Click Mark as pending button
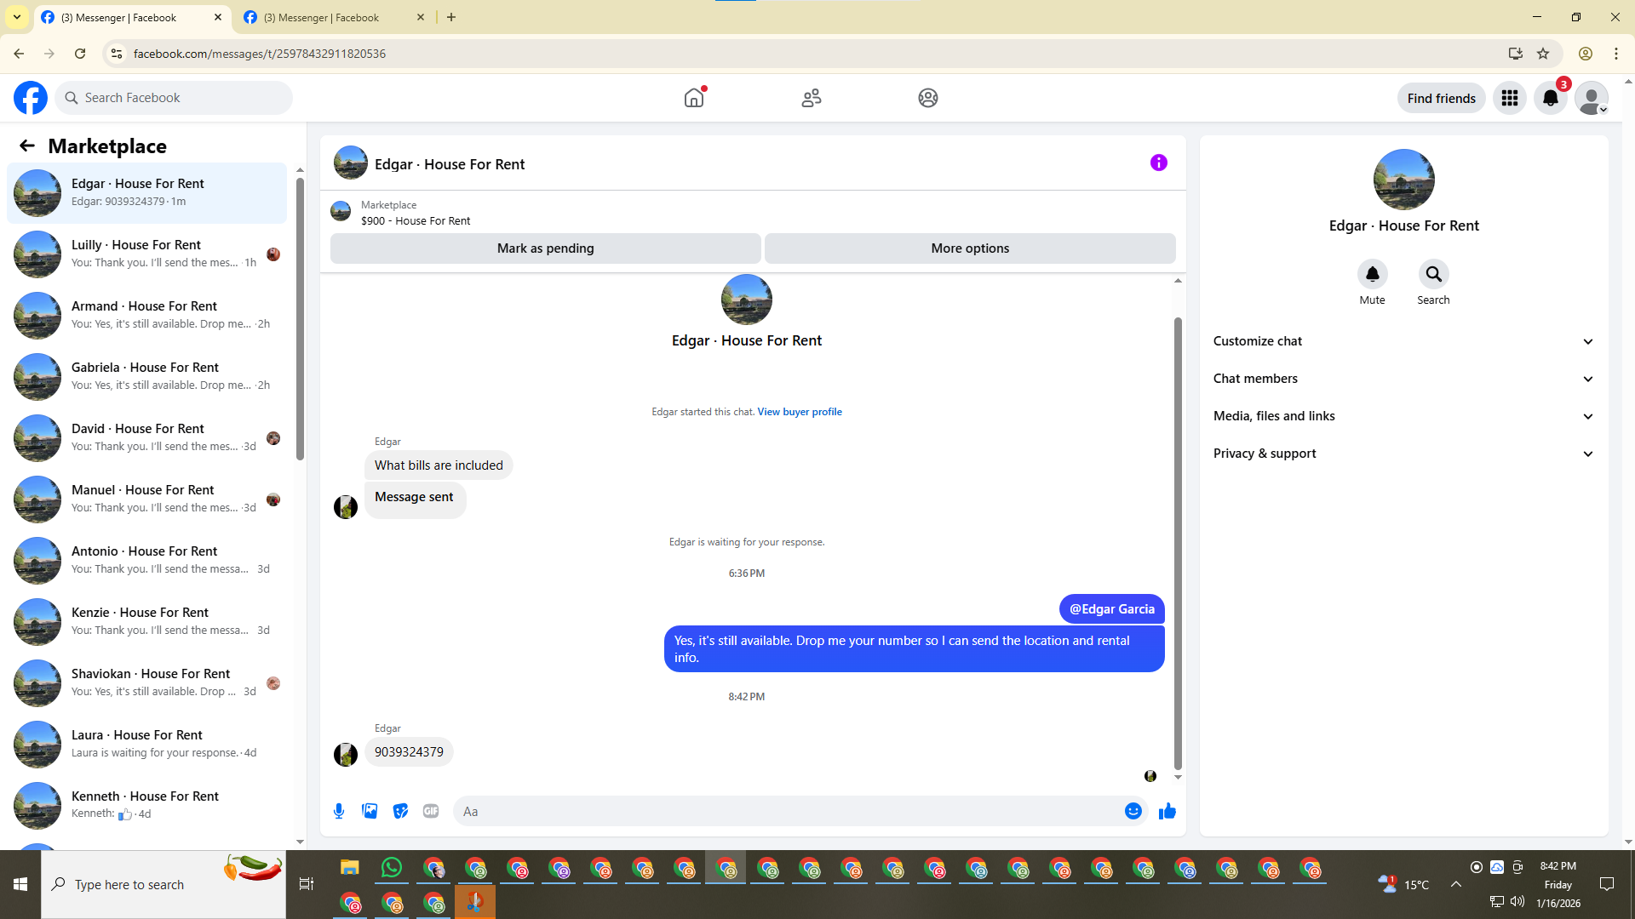 click(545, 248)
